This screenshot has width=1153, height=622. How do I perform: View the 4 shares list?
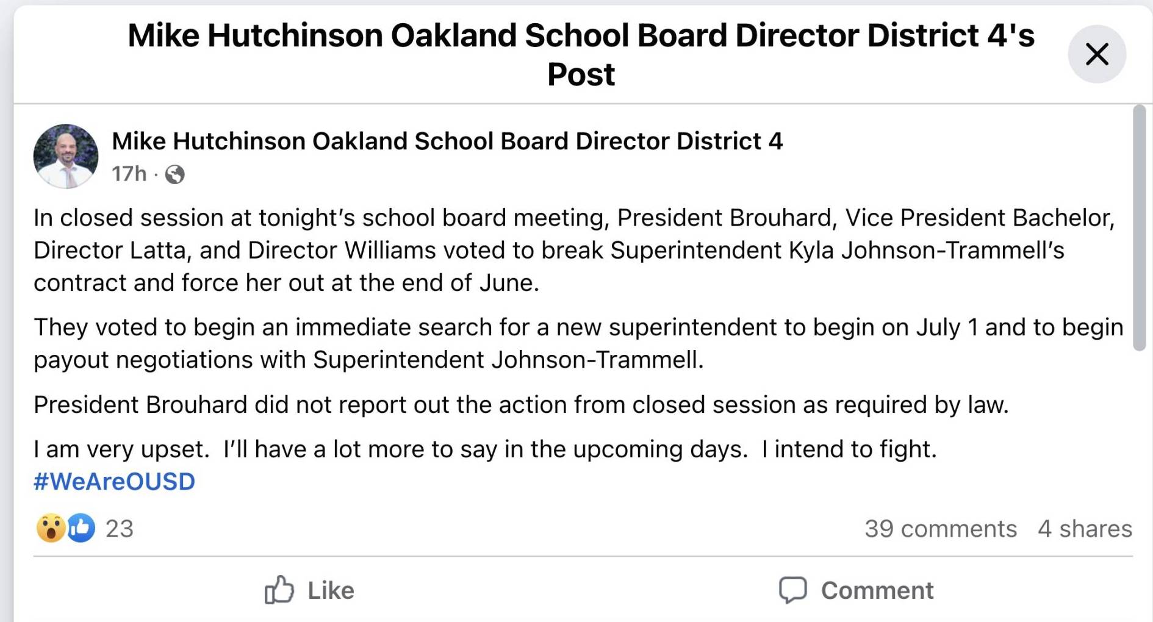coord(1085,528)
